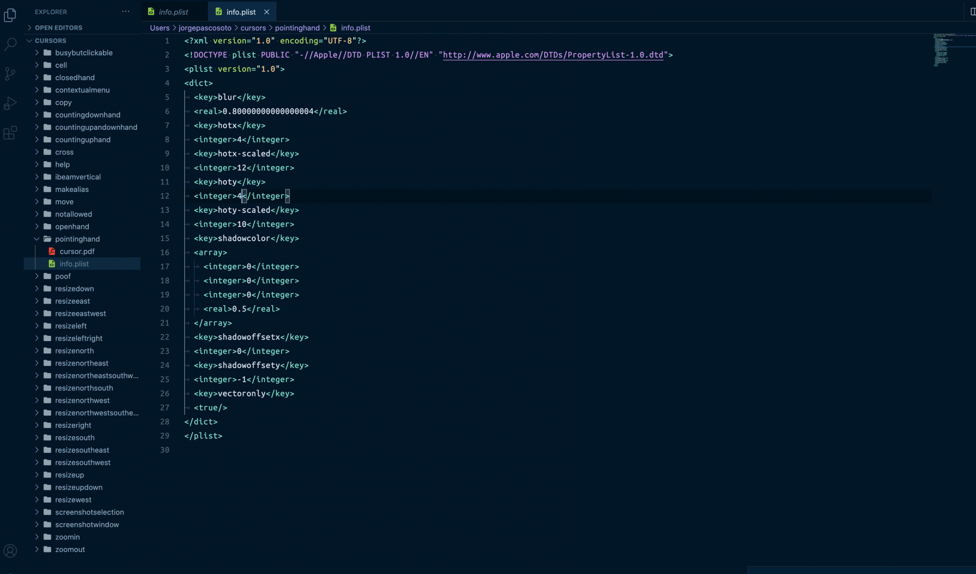Expand the zoomout folder
976x574 pixels.
70,550
